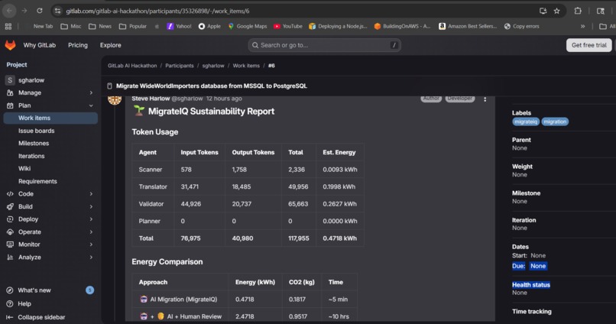Open the YouTube bookmark

click(x=288, y=26)
